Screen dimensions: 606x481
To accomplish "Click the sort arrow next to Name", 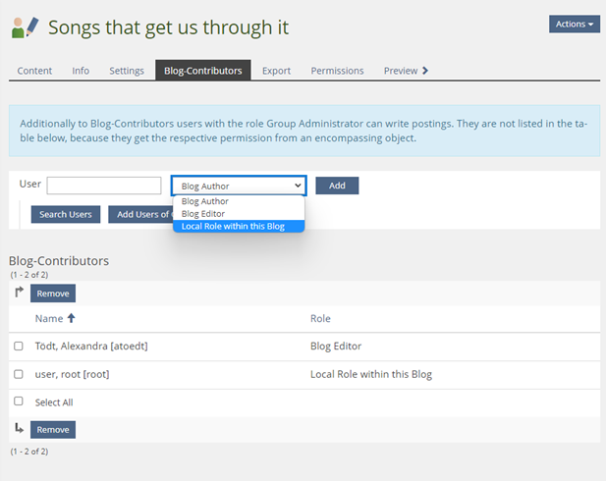I will [71, 318].
